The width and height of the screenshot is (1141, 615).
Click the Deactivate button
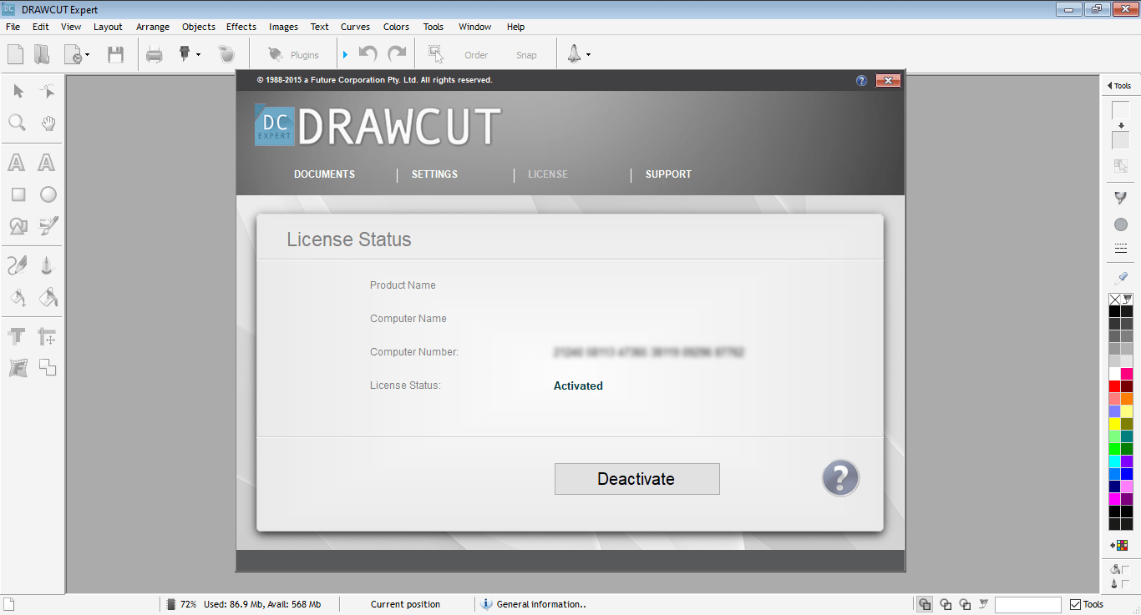(636, 479)
